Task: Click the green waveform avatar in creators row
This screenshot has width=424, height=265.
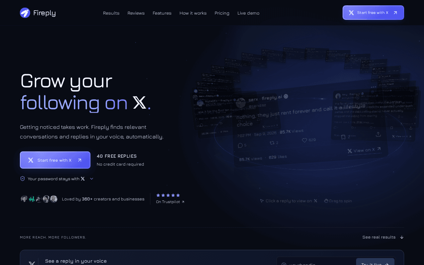Action: coord(31,199)
